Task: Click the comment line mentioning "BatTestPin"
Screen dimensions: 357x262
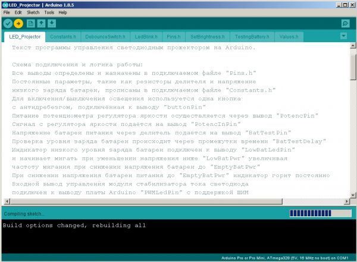Action: point(152,133)
